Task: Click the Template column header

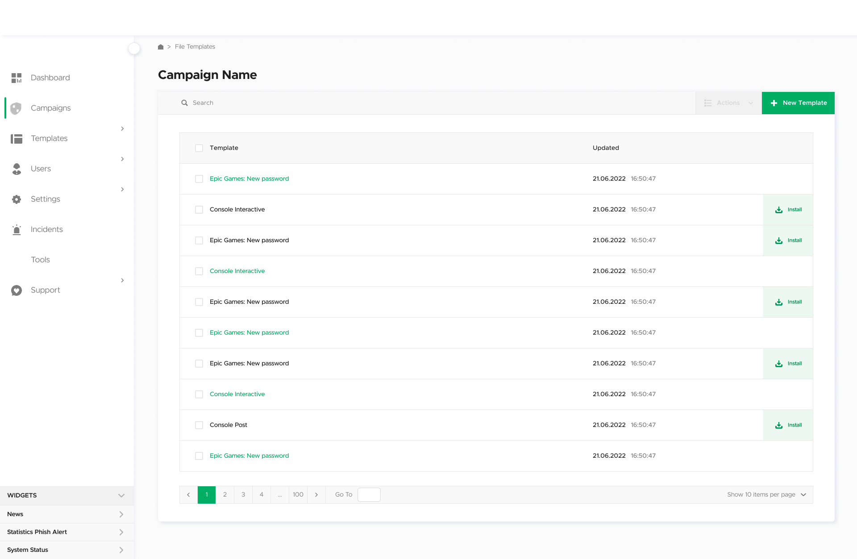Action: [x=224, y=148]
